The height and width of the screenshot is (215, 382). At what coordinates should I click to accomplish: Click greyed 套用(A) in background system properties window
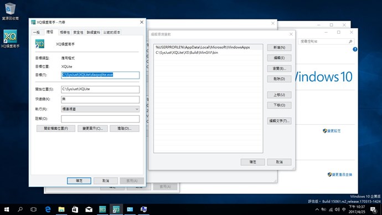click(165, 187)
